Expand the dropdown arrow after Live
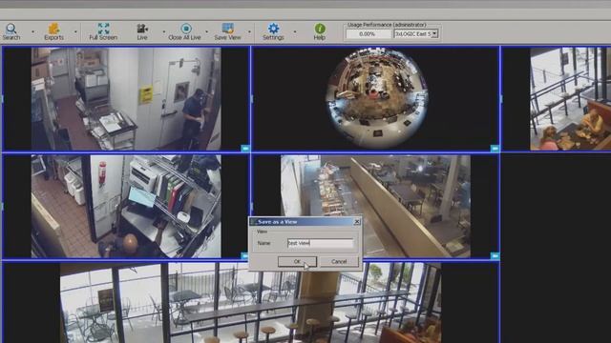The image size is (611, 343). (163, 31)
